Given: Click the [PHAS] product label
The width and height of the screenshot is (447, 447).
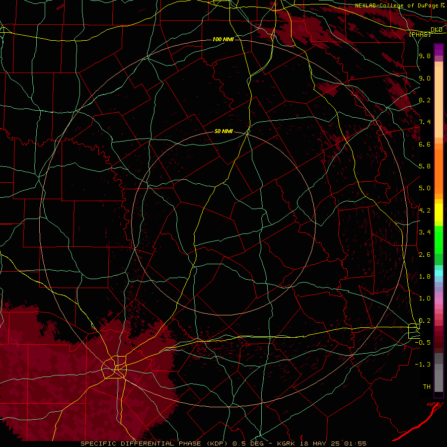Looking at the screenshot, I should (420, 34).
